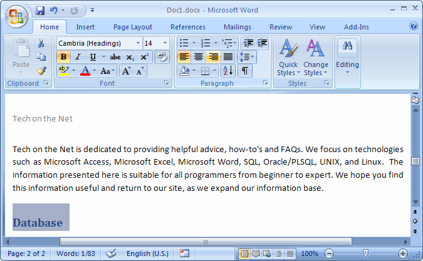Apply numbered list formatting
This screenshot has height=261, width=423.
tap(206, 43)
